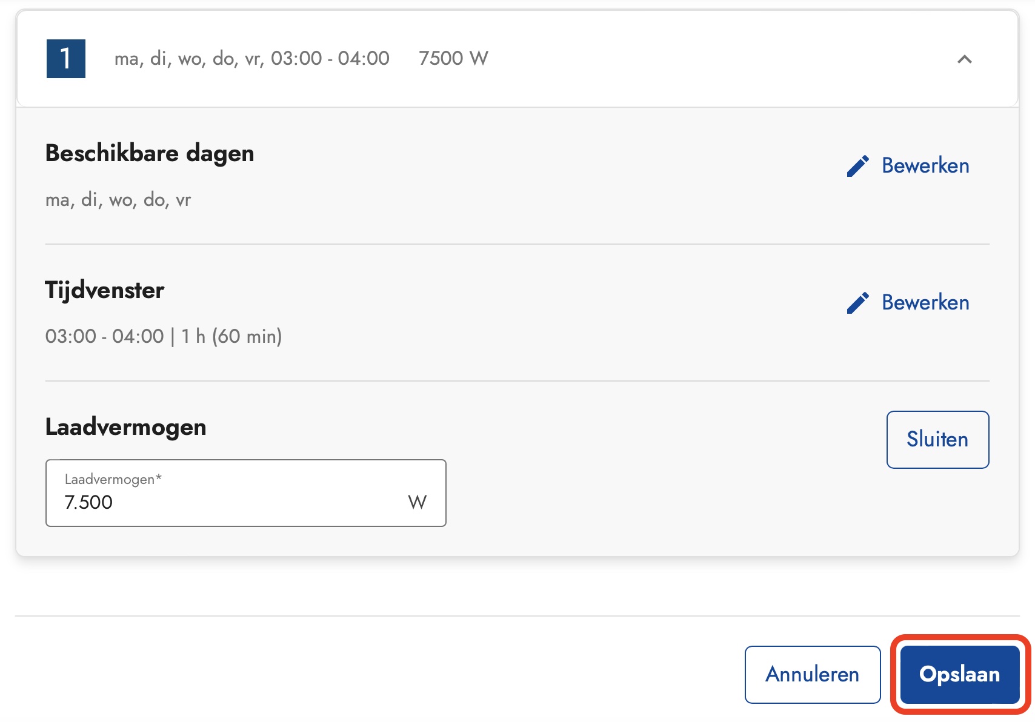Click the pencil icon beside Beschikbare dagen
Image resolution: width=1035 pixels, height=722 pixels.
[857, 165]
